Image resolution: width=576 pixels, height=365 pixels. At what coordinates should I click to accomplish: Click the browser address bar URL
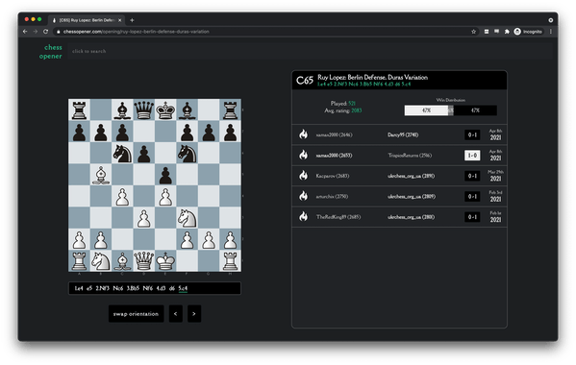tap(136, 32)
